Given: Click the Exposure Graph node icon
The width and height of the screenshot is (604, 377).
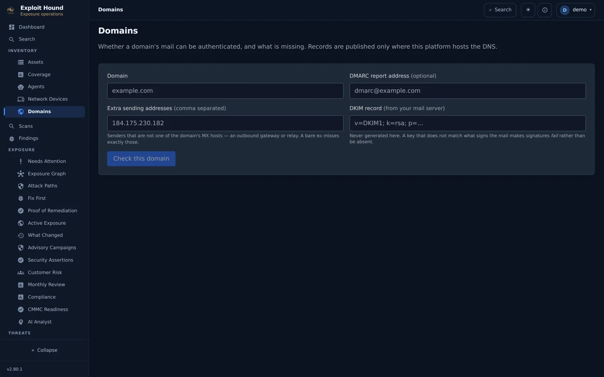Looking at the screenshot, I should (x=21, y=174).
